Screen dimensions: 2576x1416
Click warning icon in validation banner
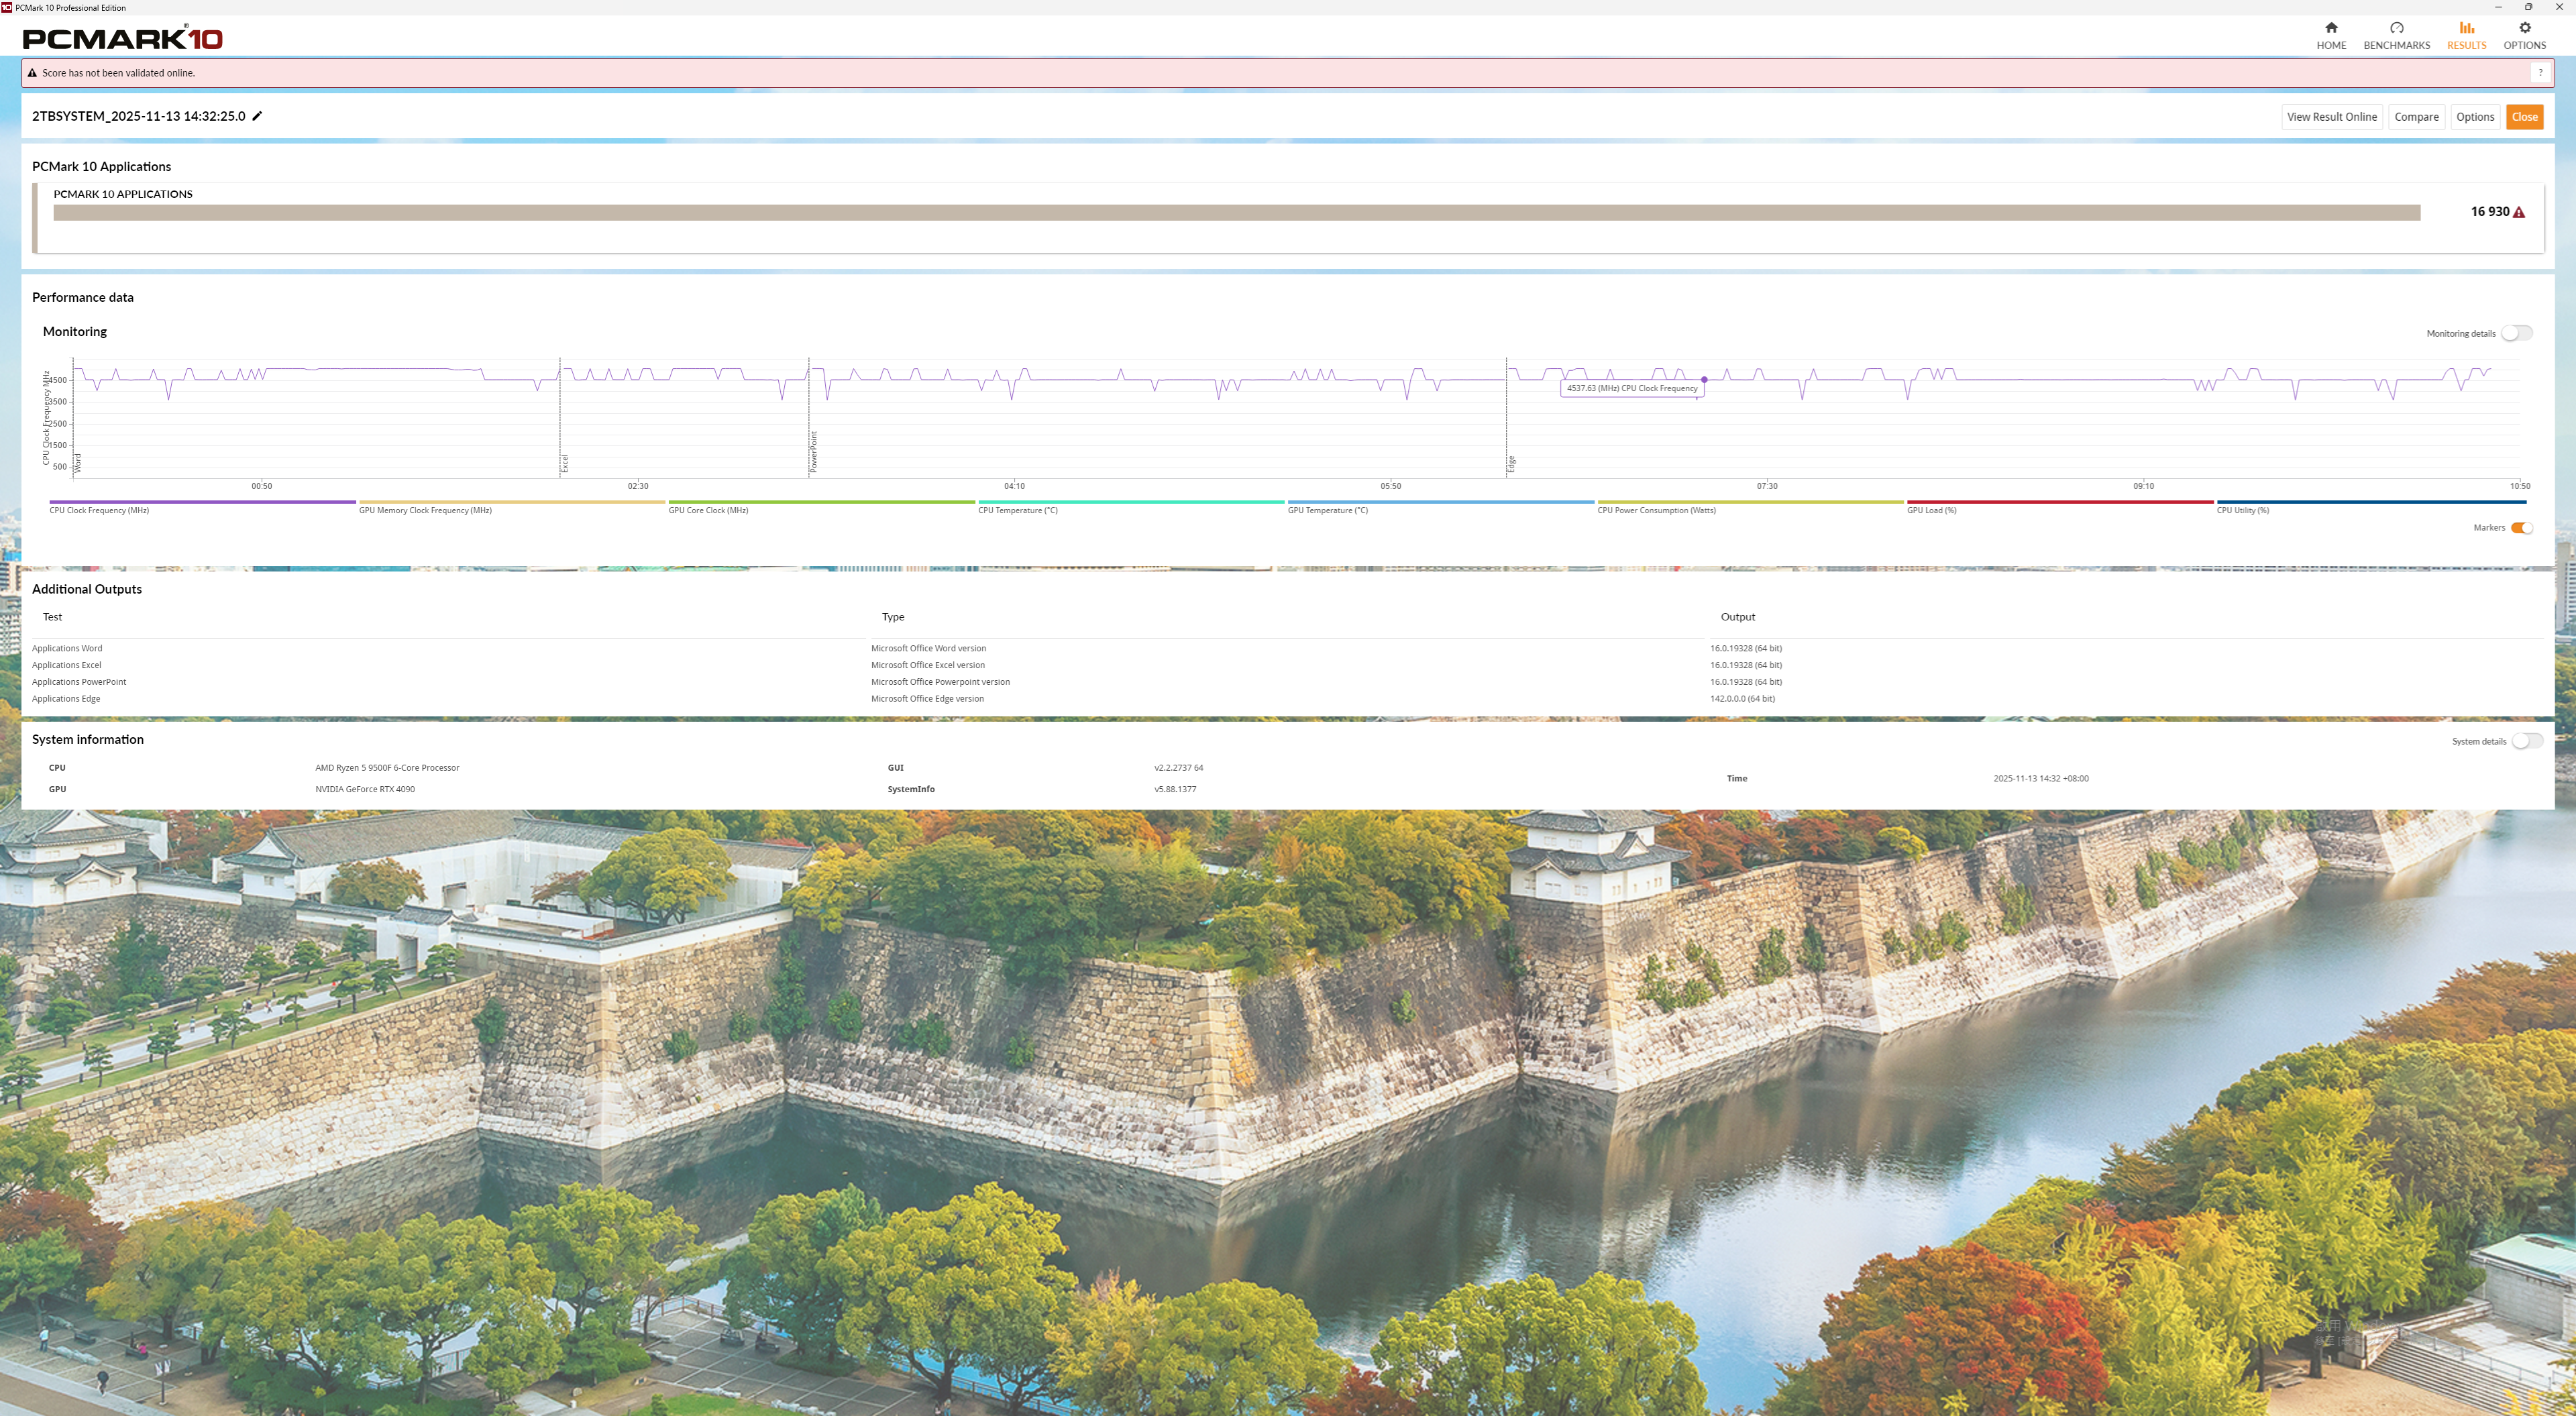pyautogui.click(x=32, y=73)
